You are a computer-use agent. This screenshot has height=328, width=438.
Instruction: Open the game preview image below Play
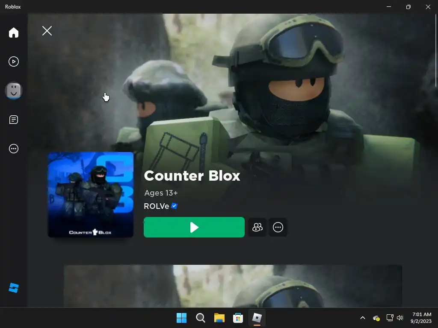(x=233, y=286)
